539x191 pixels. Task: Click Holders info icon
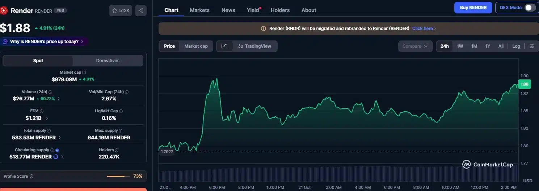117,150
